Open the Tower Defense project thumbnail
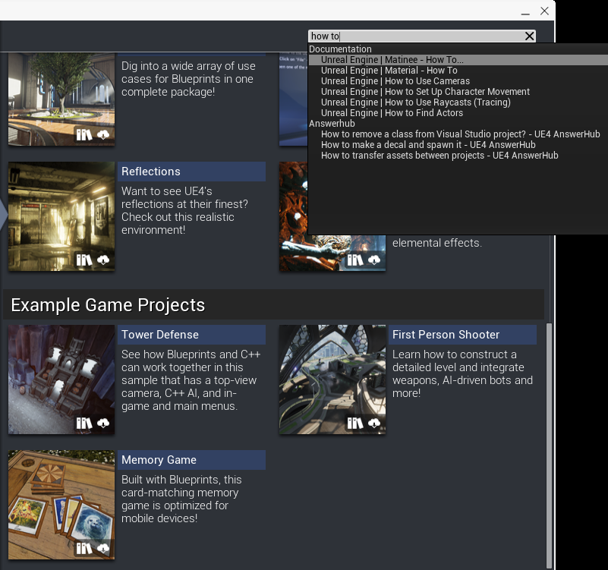The image size is (608, 570). 61,379
